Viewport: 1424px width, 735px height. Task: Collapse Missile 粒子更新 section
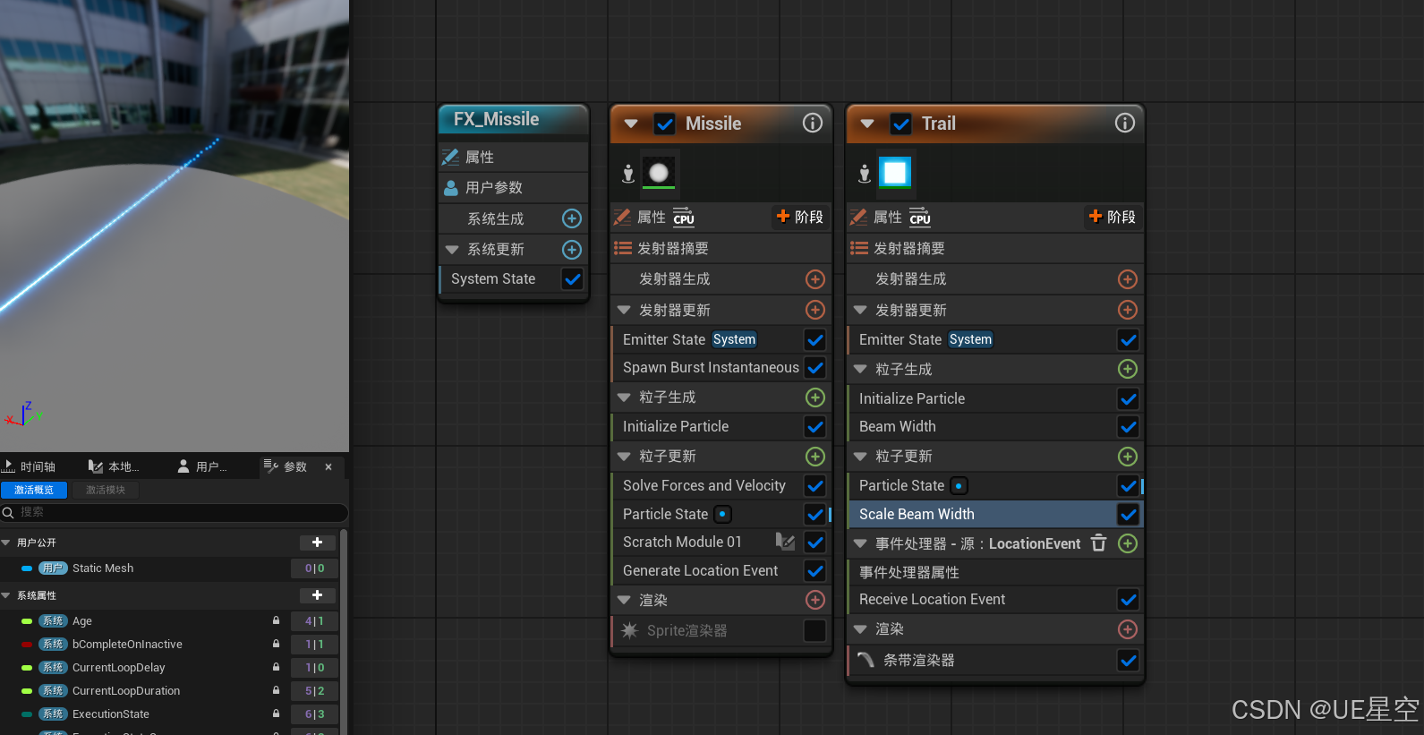(x=624, y=457)
